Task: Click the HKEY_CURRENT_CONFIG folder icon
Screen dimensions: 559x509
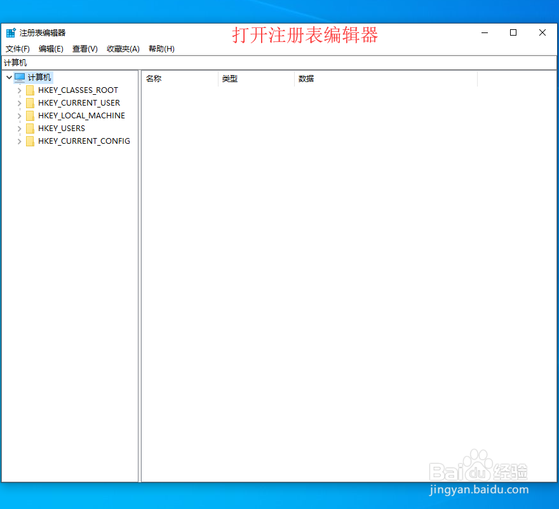Action: coord(30,141)
